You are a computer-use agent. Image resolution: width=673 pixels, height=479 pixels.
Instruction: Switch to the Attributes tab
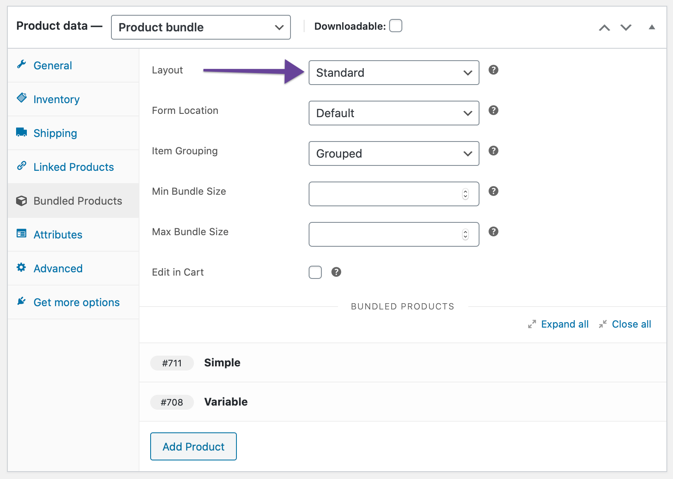(x=73, y=235)
